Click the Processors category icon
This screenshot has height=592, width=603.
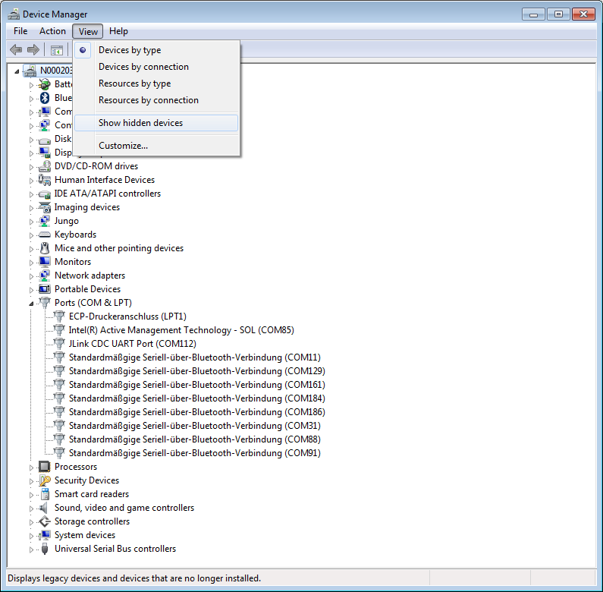tap(44, 467)
